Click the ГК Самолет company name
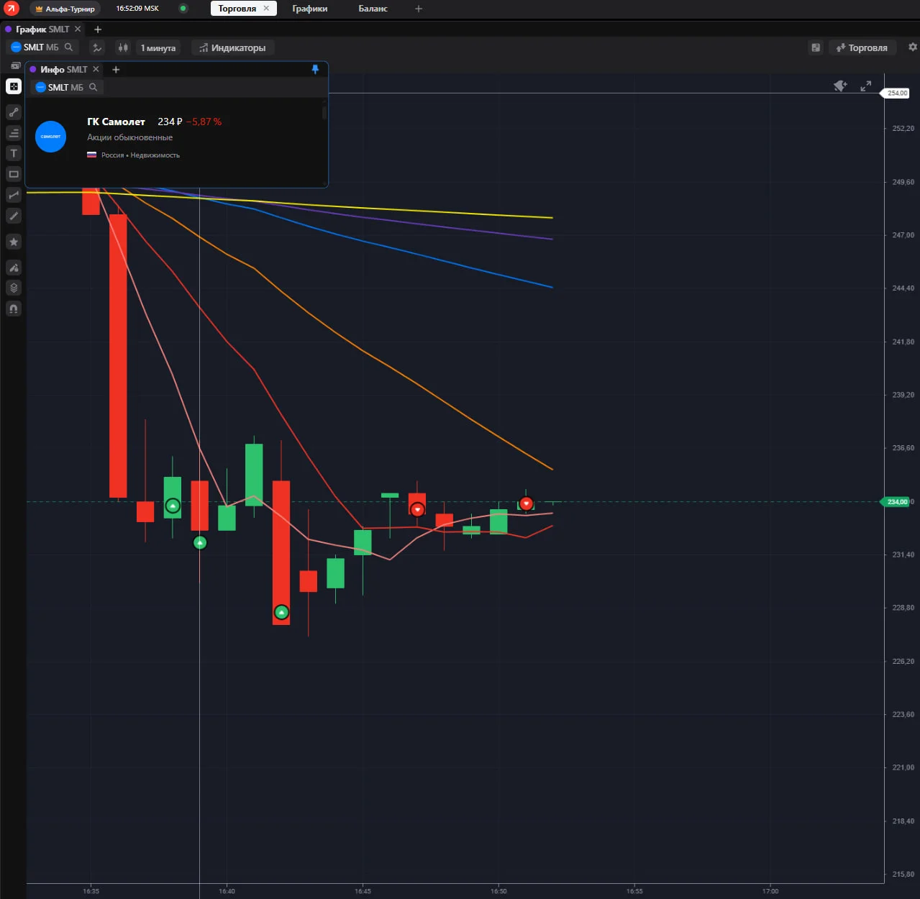This screenshot has width=920, height=899. (x=116, y=122)
